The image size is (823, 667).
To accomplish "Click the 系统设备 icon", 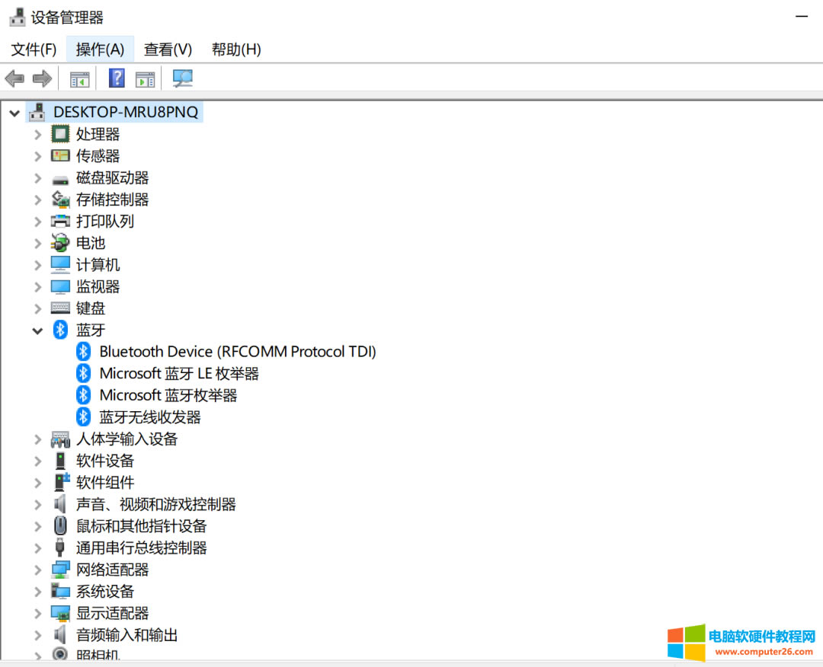I will pyautogui.click(x=60, y=591).
